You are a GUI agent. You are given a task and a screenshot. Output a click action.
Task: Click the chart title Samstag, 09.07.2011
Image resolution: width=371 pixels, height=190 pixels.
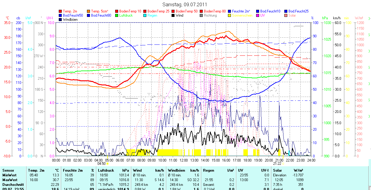tap(185, 4)
